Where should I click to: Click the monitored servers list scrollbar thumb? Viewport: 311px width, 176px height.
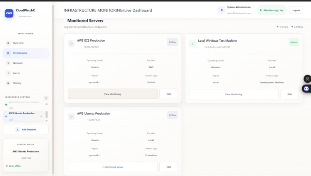coord(47,115)
